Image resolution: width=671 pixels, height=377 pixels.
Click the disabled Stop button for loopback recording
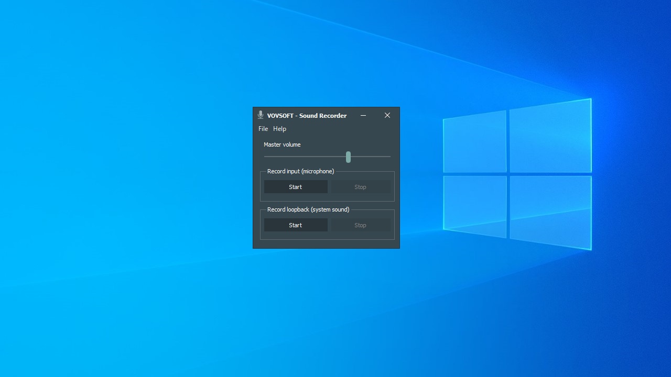pyautogui.click(x=360, y=225)
